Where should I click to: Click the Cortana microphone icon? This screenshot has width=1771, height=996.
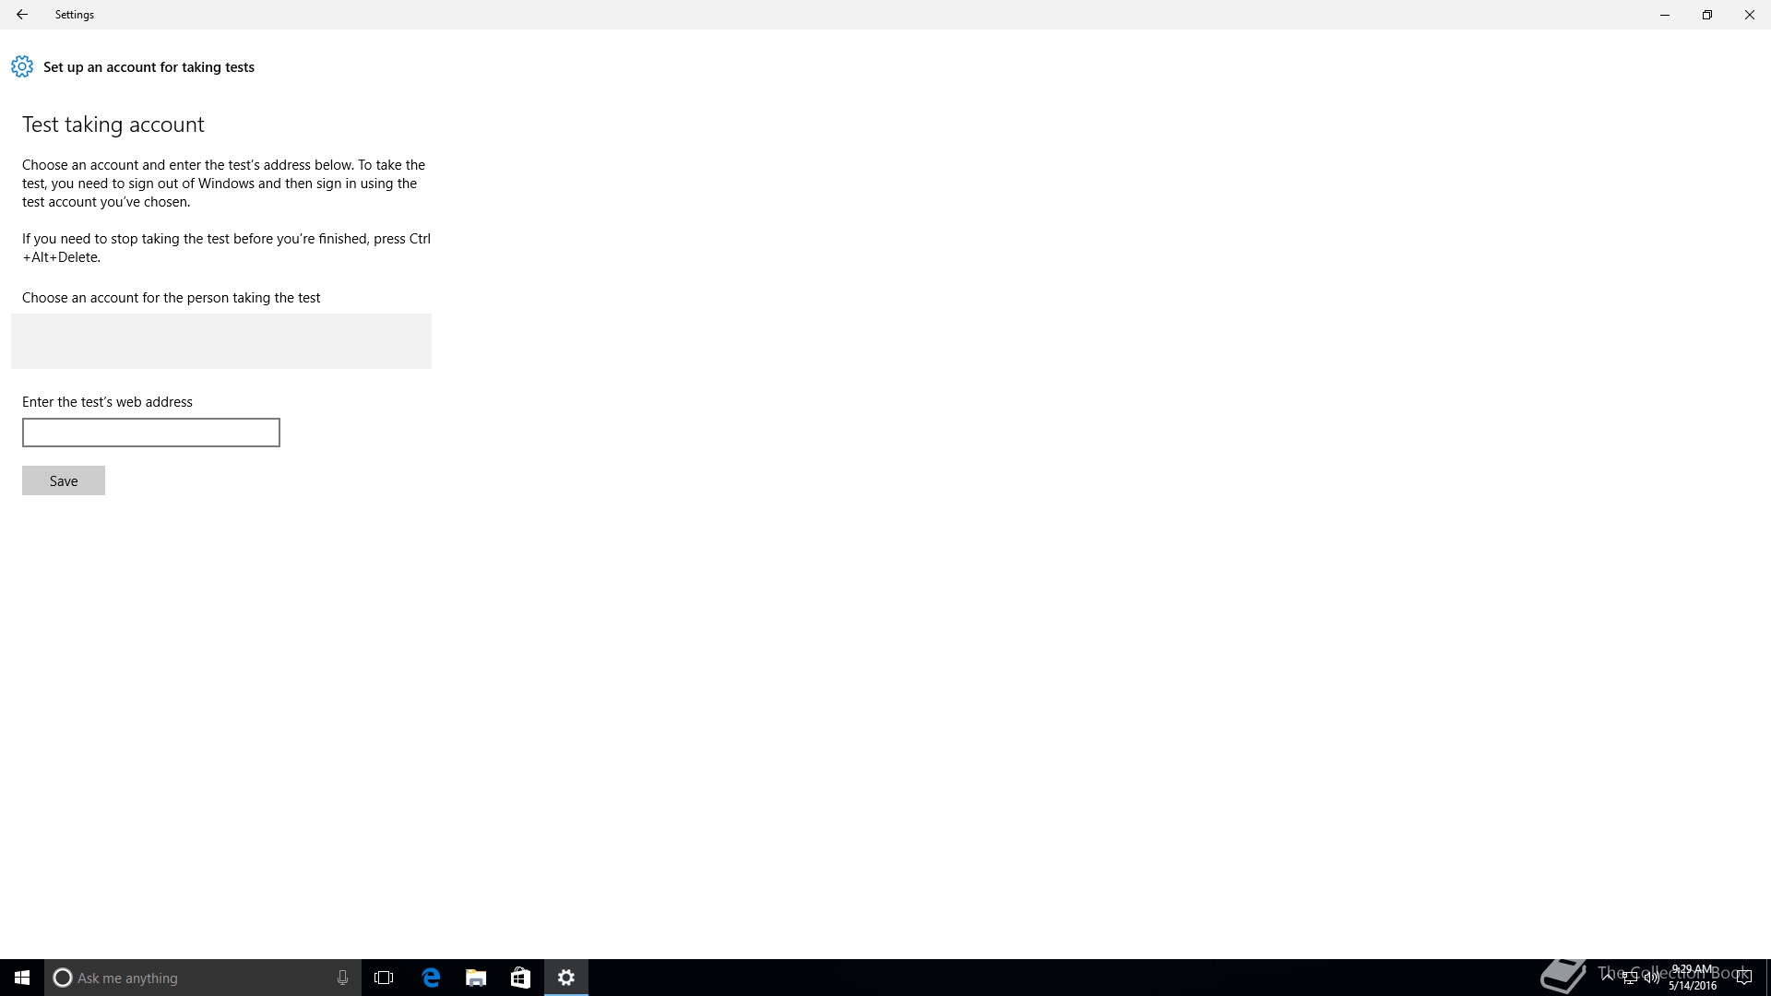coord(342,978)
